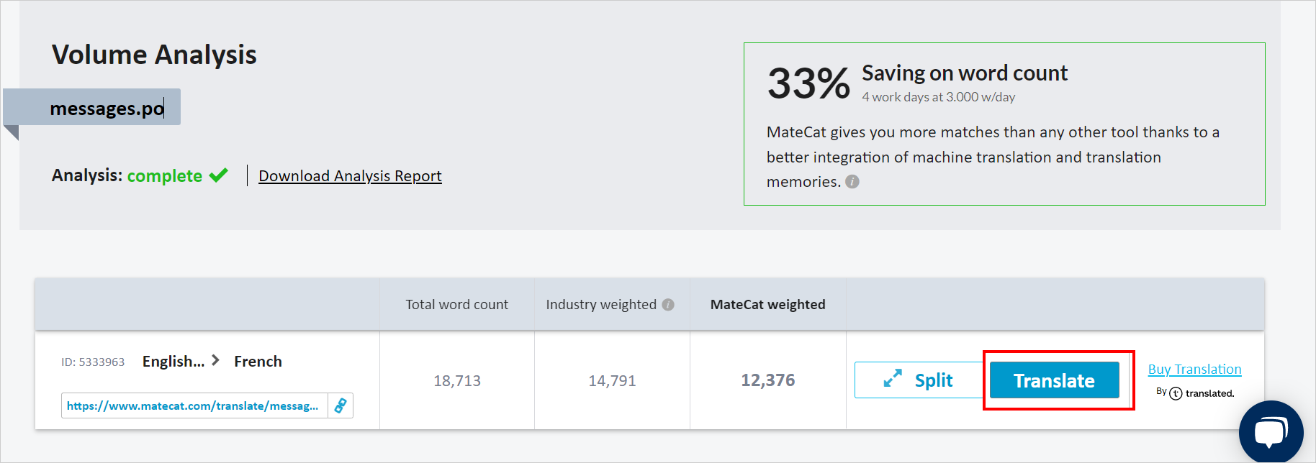The image size is (1316, 463).
Task: Click the arrow between English and French
Action: click(x=216, y=360)
